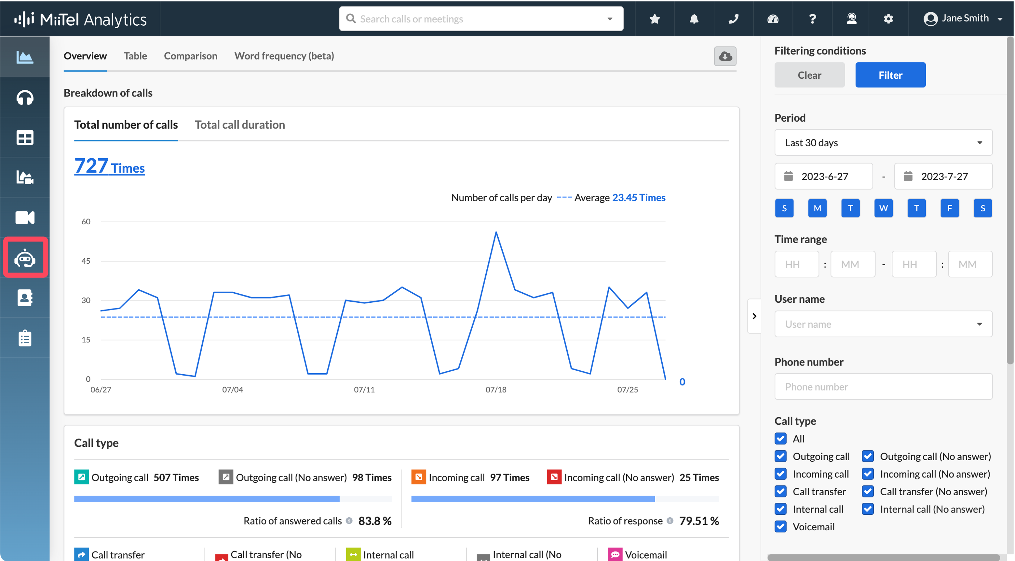Click the first HH time range field
Viewport: 1015px width, 561px height.
coord(796,264)
